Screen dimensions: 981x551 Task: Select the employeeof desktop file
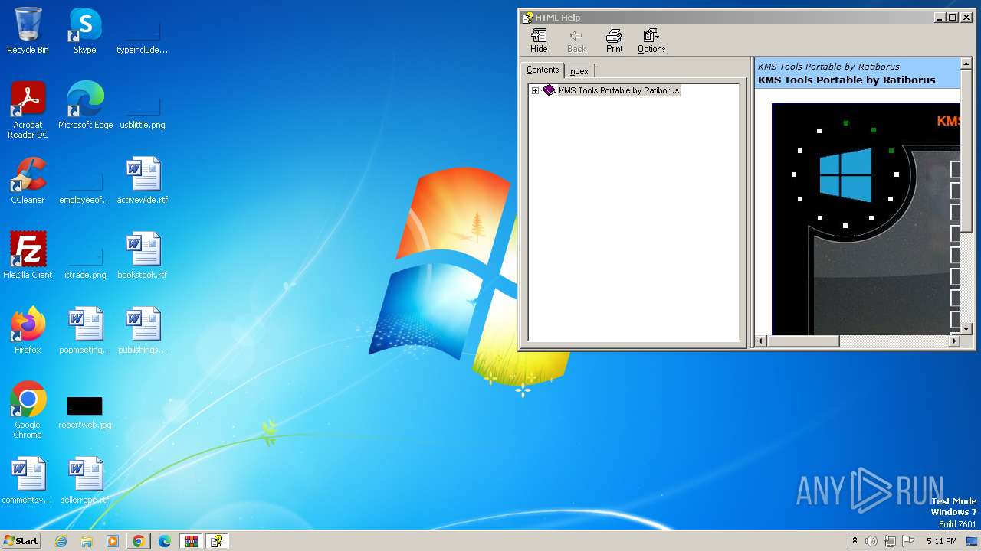pyautogui.click(x=85, y=184)
